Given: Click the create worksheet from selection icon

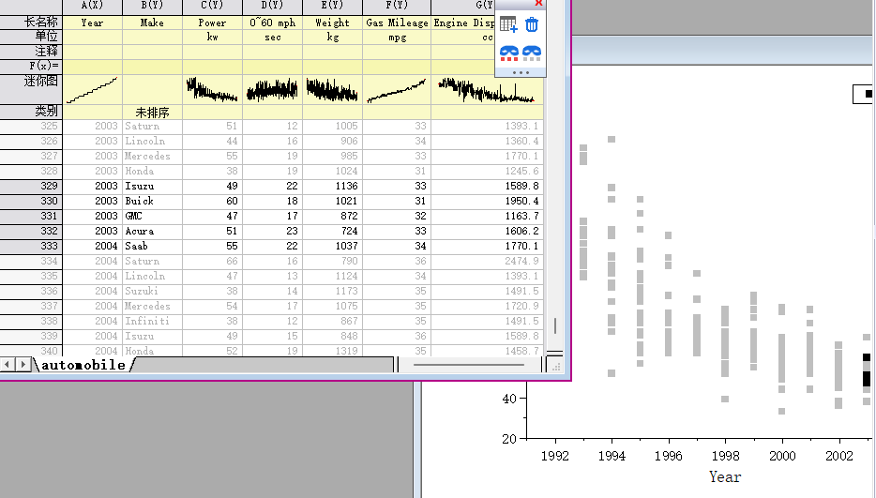Looking at the screenshot, I should coord(508,25).
